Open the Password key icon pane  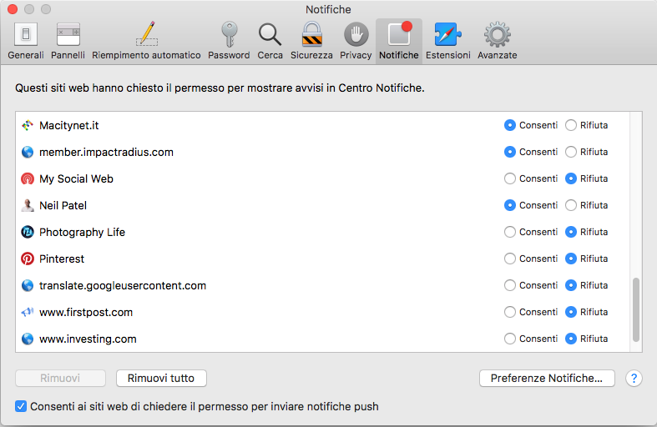[229, 41]
